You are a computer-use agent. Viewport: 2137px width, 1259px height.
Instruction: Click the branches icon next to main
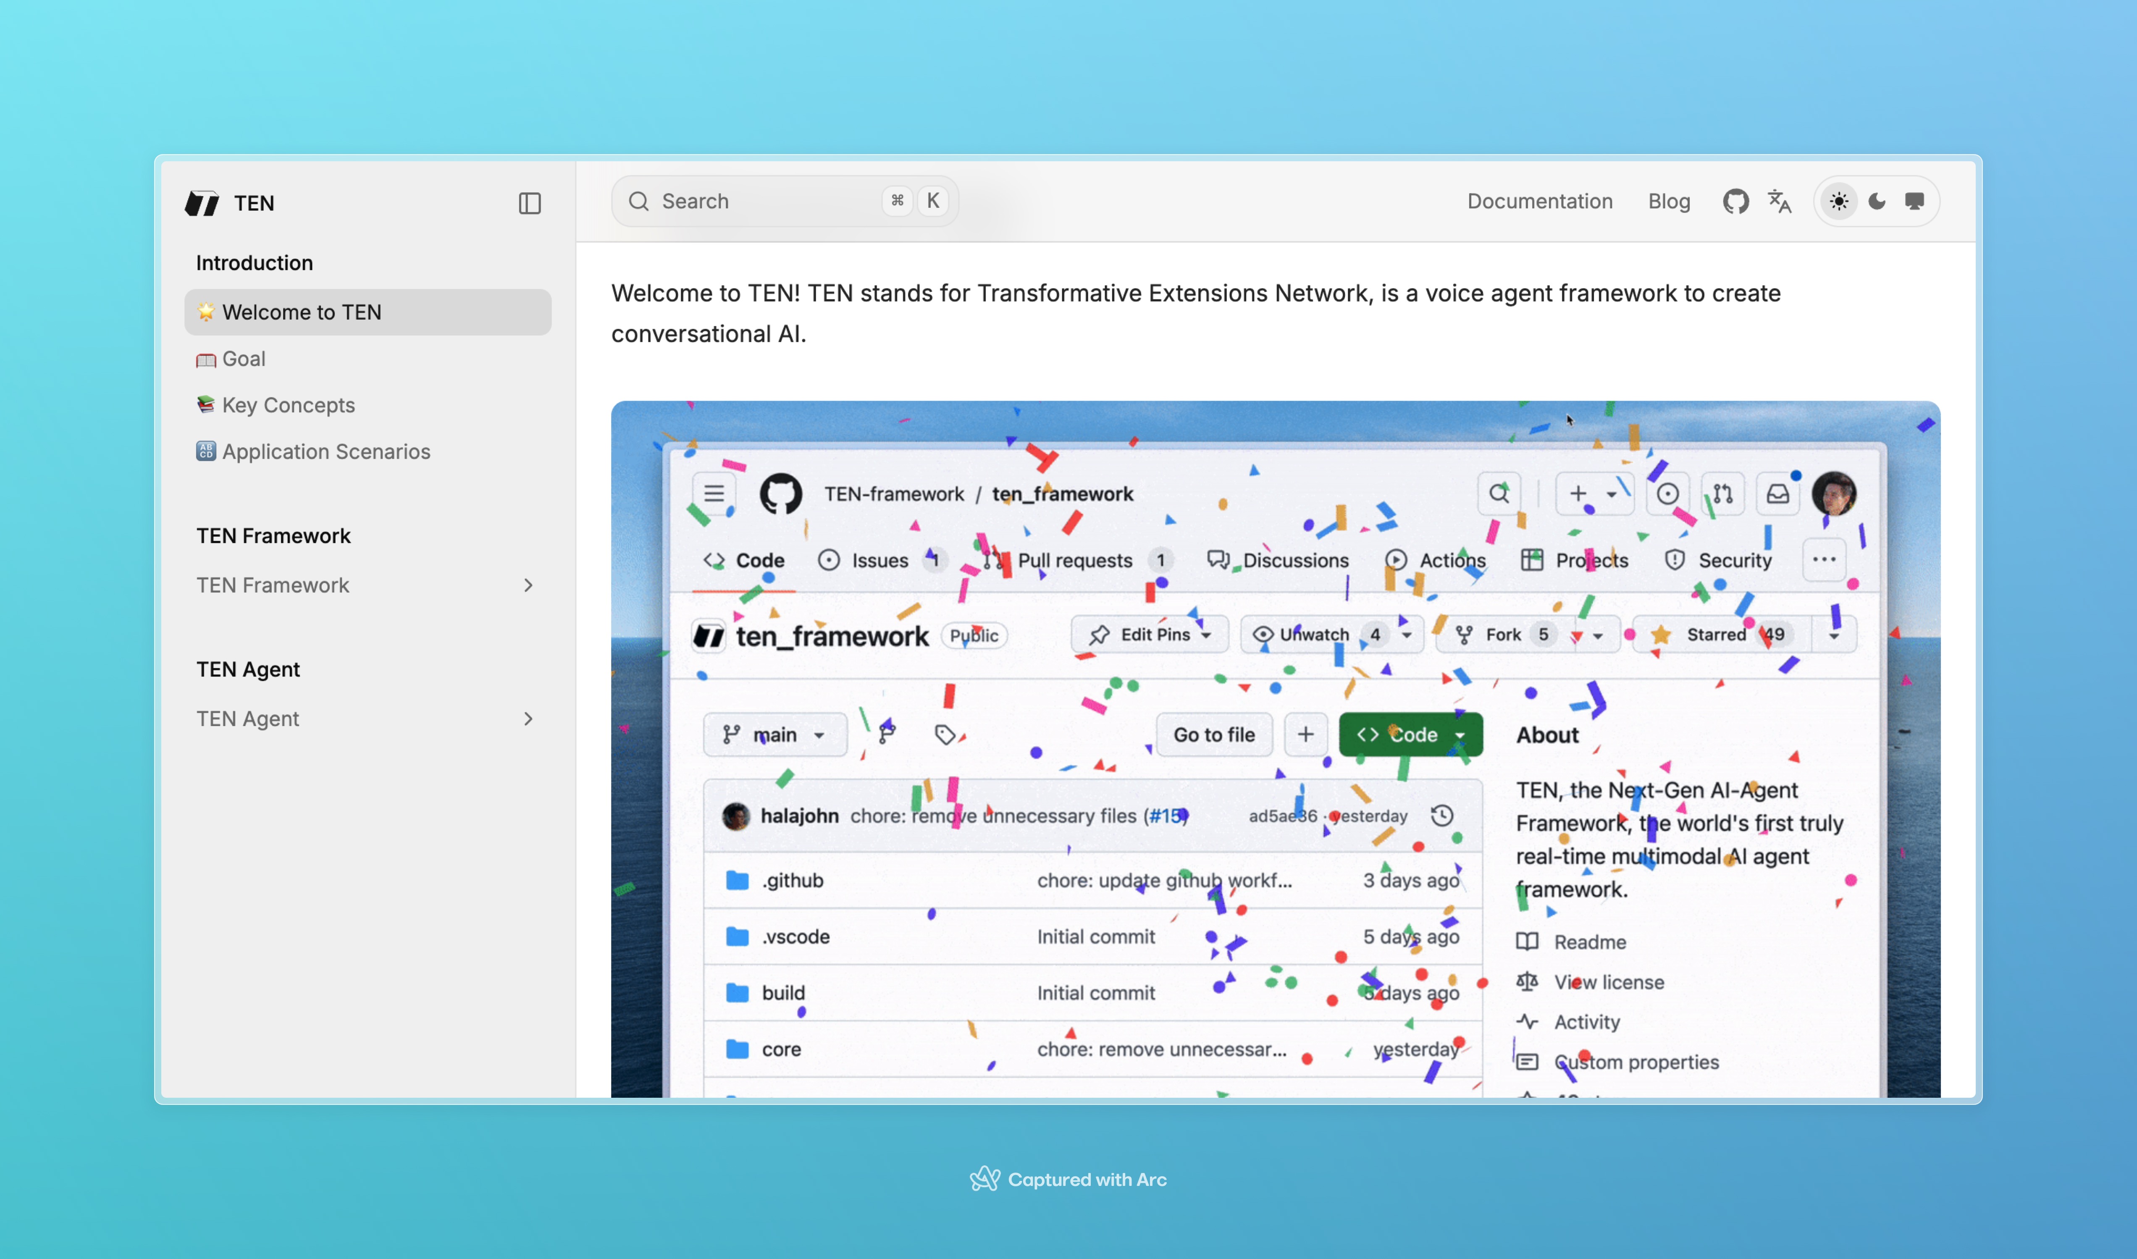pos(887,735)
